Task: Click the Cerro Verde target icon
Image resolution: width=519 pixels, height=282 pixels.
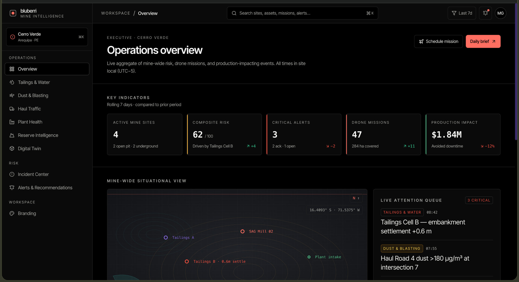Action: pos(12,37)
